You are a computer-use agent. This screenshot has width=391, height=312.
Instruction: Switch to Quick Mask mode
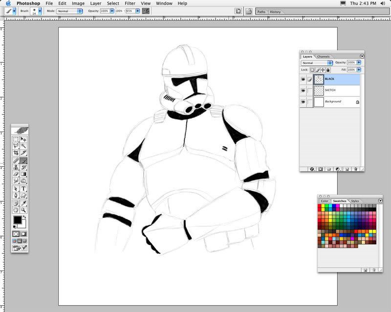(x=23, y=234)
